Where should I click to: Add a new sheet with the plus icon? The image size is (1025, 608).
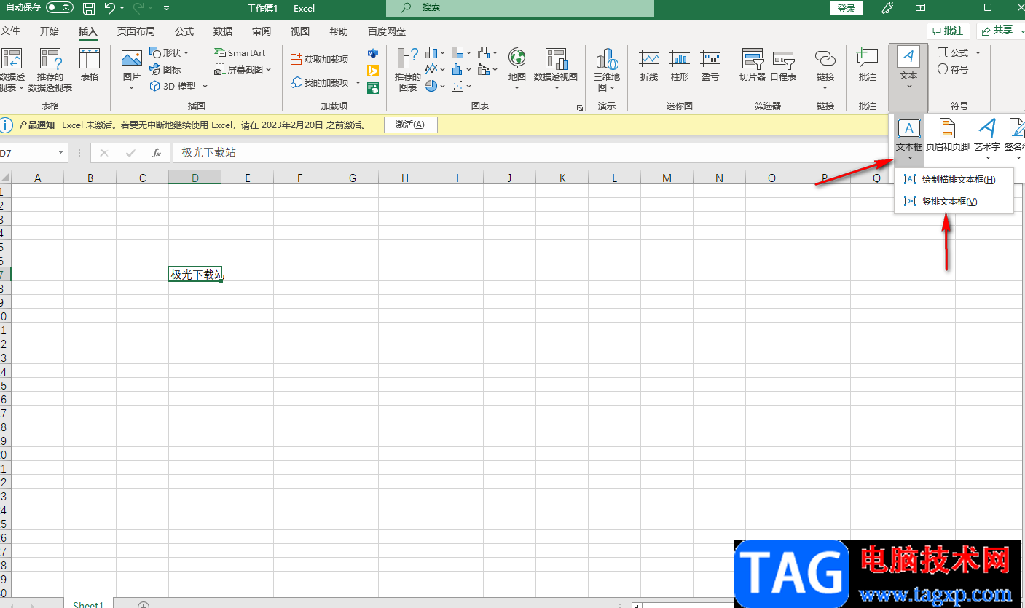pyautogui.click(x=144, y=606)
